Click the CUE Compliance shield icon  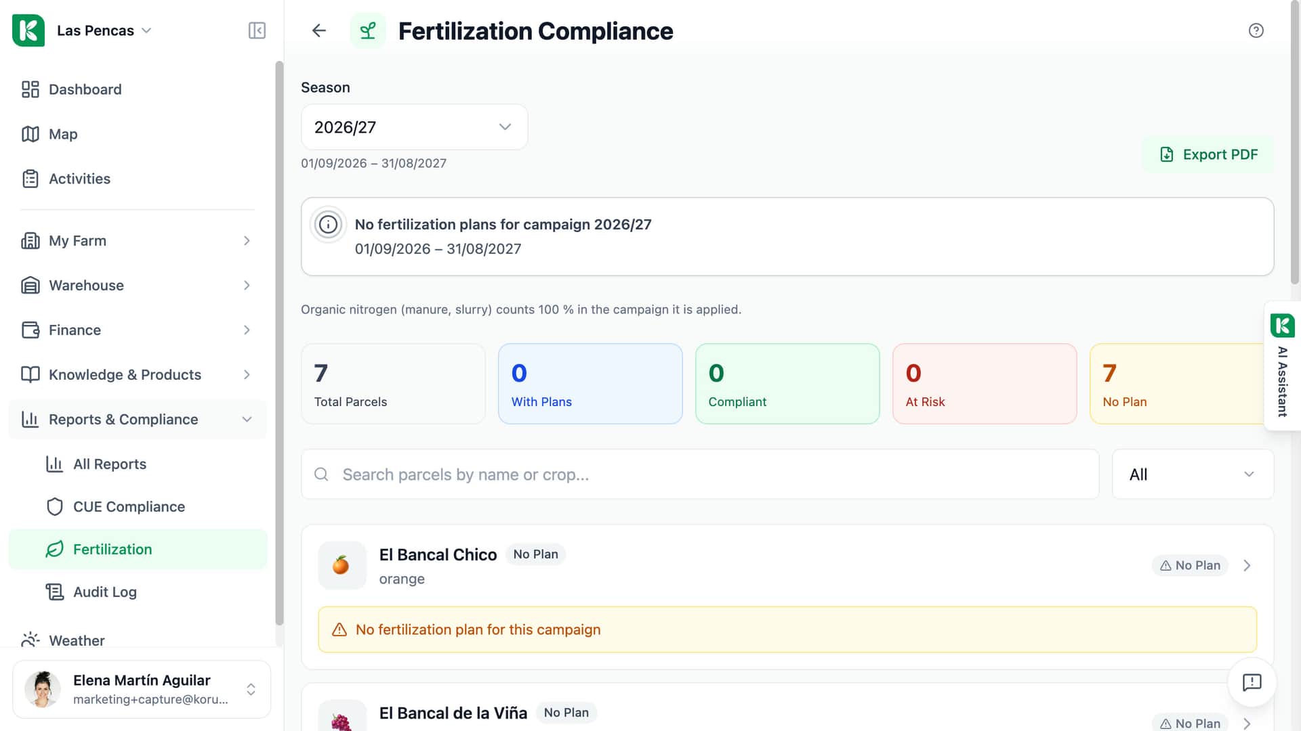(x=55, y=507)
